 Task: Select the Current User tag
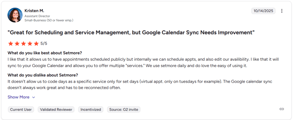[x=21, y=109]
